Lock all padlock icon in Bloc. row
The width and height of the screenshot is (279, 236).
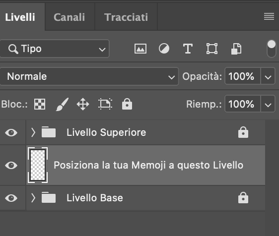click(127, 104)
